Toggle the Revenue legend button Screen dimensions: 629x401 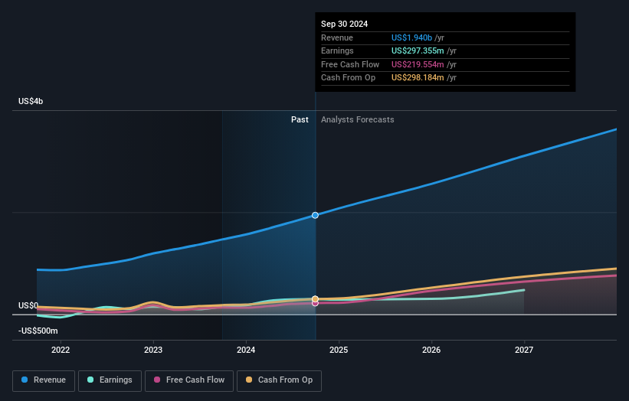tap(44, 380)
